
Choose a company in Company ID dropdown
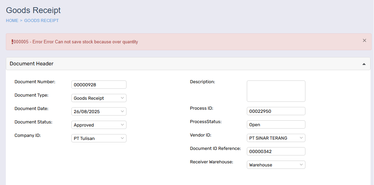point(99,138)
